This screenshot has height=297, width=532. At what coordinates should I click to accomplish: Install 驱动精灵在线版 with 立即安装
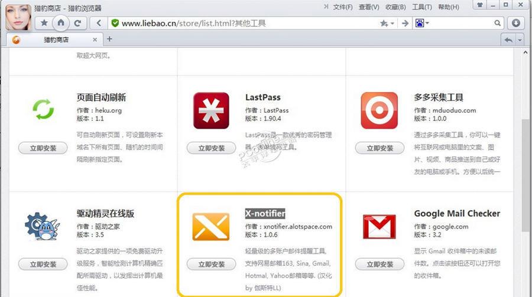tap(43, 264)
